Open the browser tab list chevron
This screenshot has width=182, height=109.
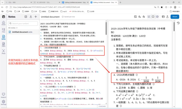pyautogui.click(x=2, y=2)
